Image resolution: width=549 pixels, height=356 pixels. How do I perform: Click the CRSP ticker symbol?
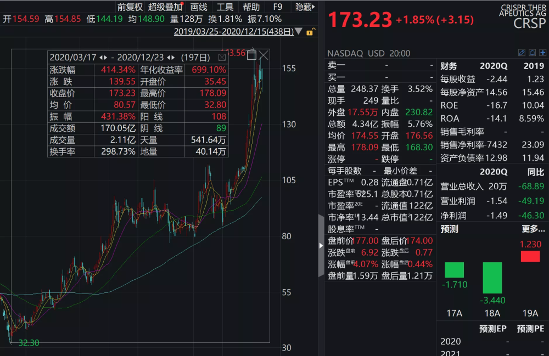[x=529, y=24]
